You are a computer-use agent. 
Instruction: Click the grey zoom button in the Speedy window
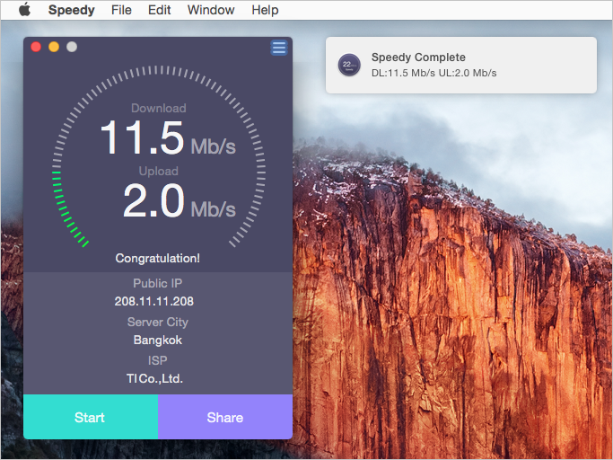[x=72, y=47]
